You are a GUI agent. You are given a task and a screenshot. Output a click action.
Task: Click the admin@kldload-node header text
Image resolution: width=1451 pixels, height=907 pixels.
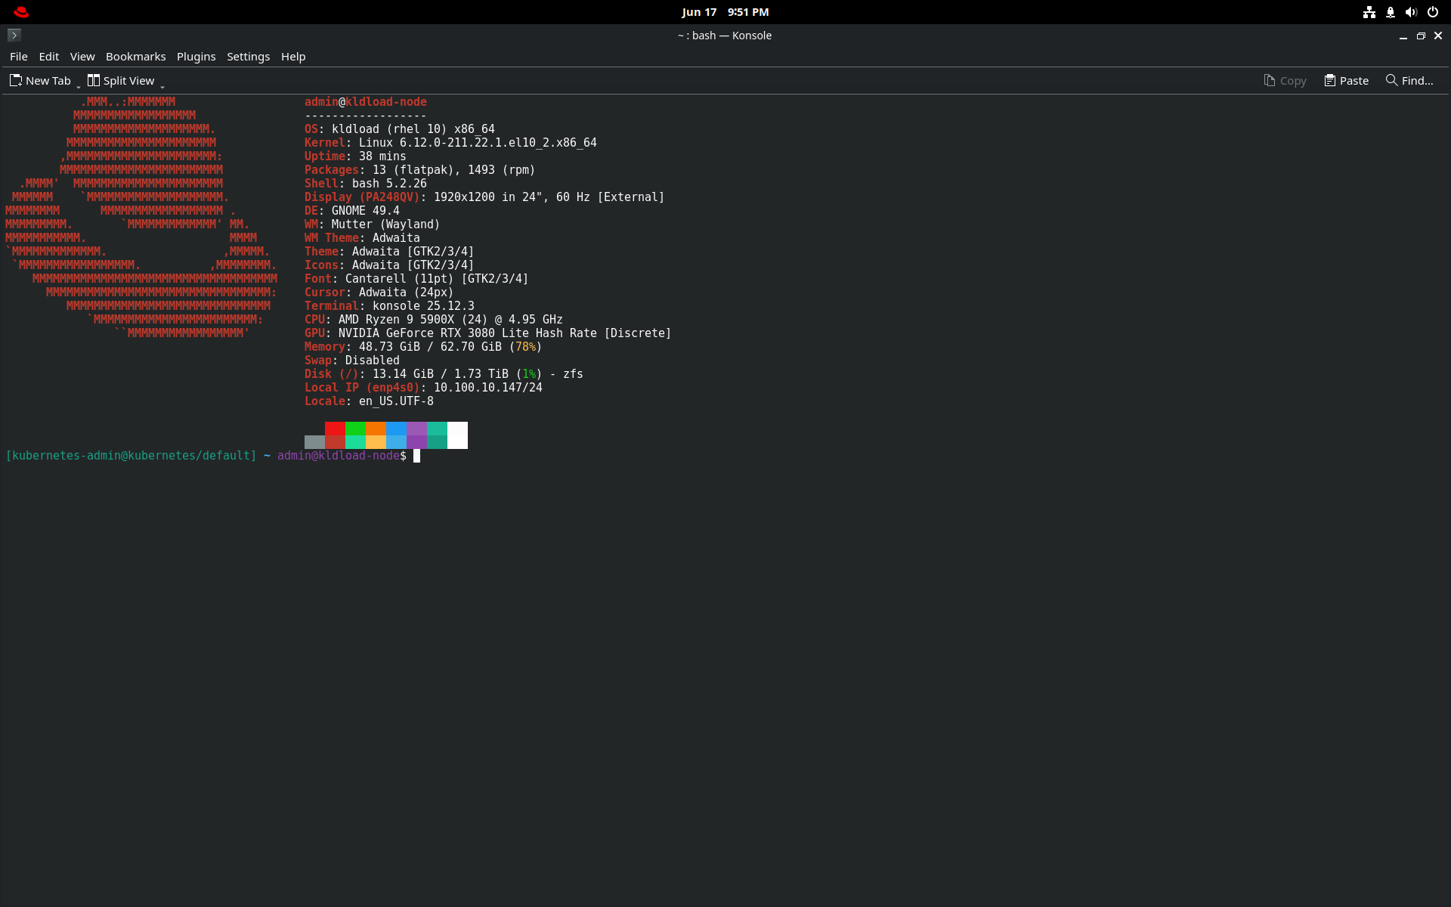(366, 102)
